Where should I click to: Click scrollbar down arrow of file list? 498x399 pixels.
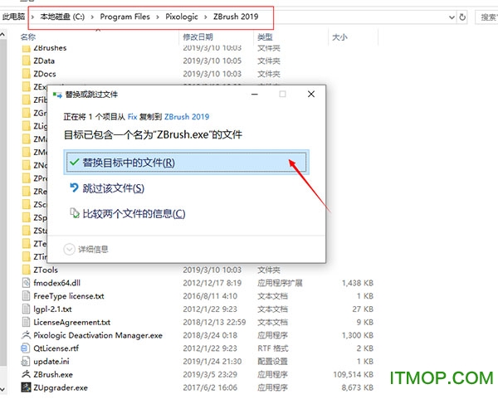[x=2, y=389]
